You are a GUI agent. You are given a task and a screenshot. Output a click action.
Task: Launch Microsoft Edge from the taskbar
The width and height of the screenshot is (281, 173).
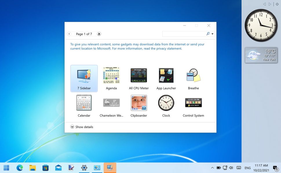click(x=19, y=168)
